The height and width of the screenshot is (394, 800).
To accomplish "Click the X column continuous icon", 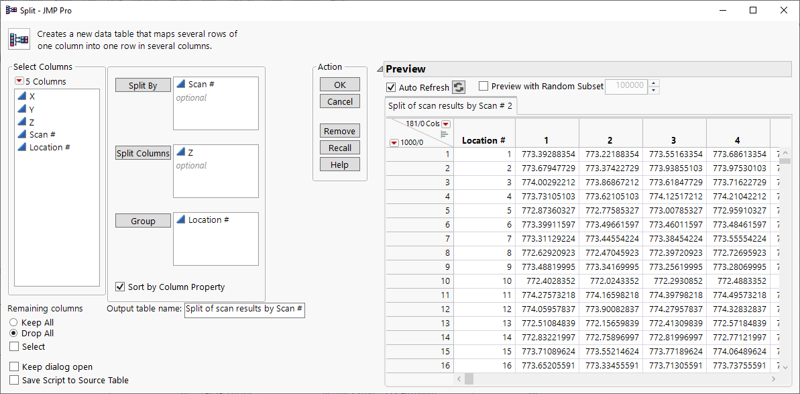I will pyautogui.click(x=21, y=97).
